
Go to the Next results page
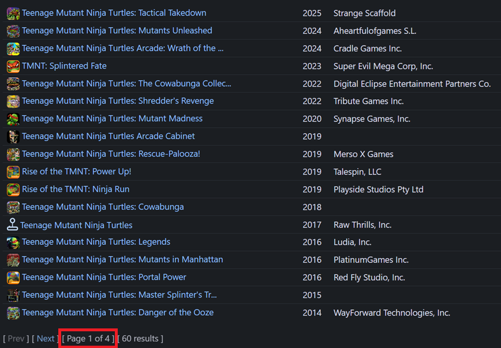46,338
